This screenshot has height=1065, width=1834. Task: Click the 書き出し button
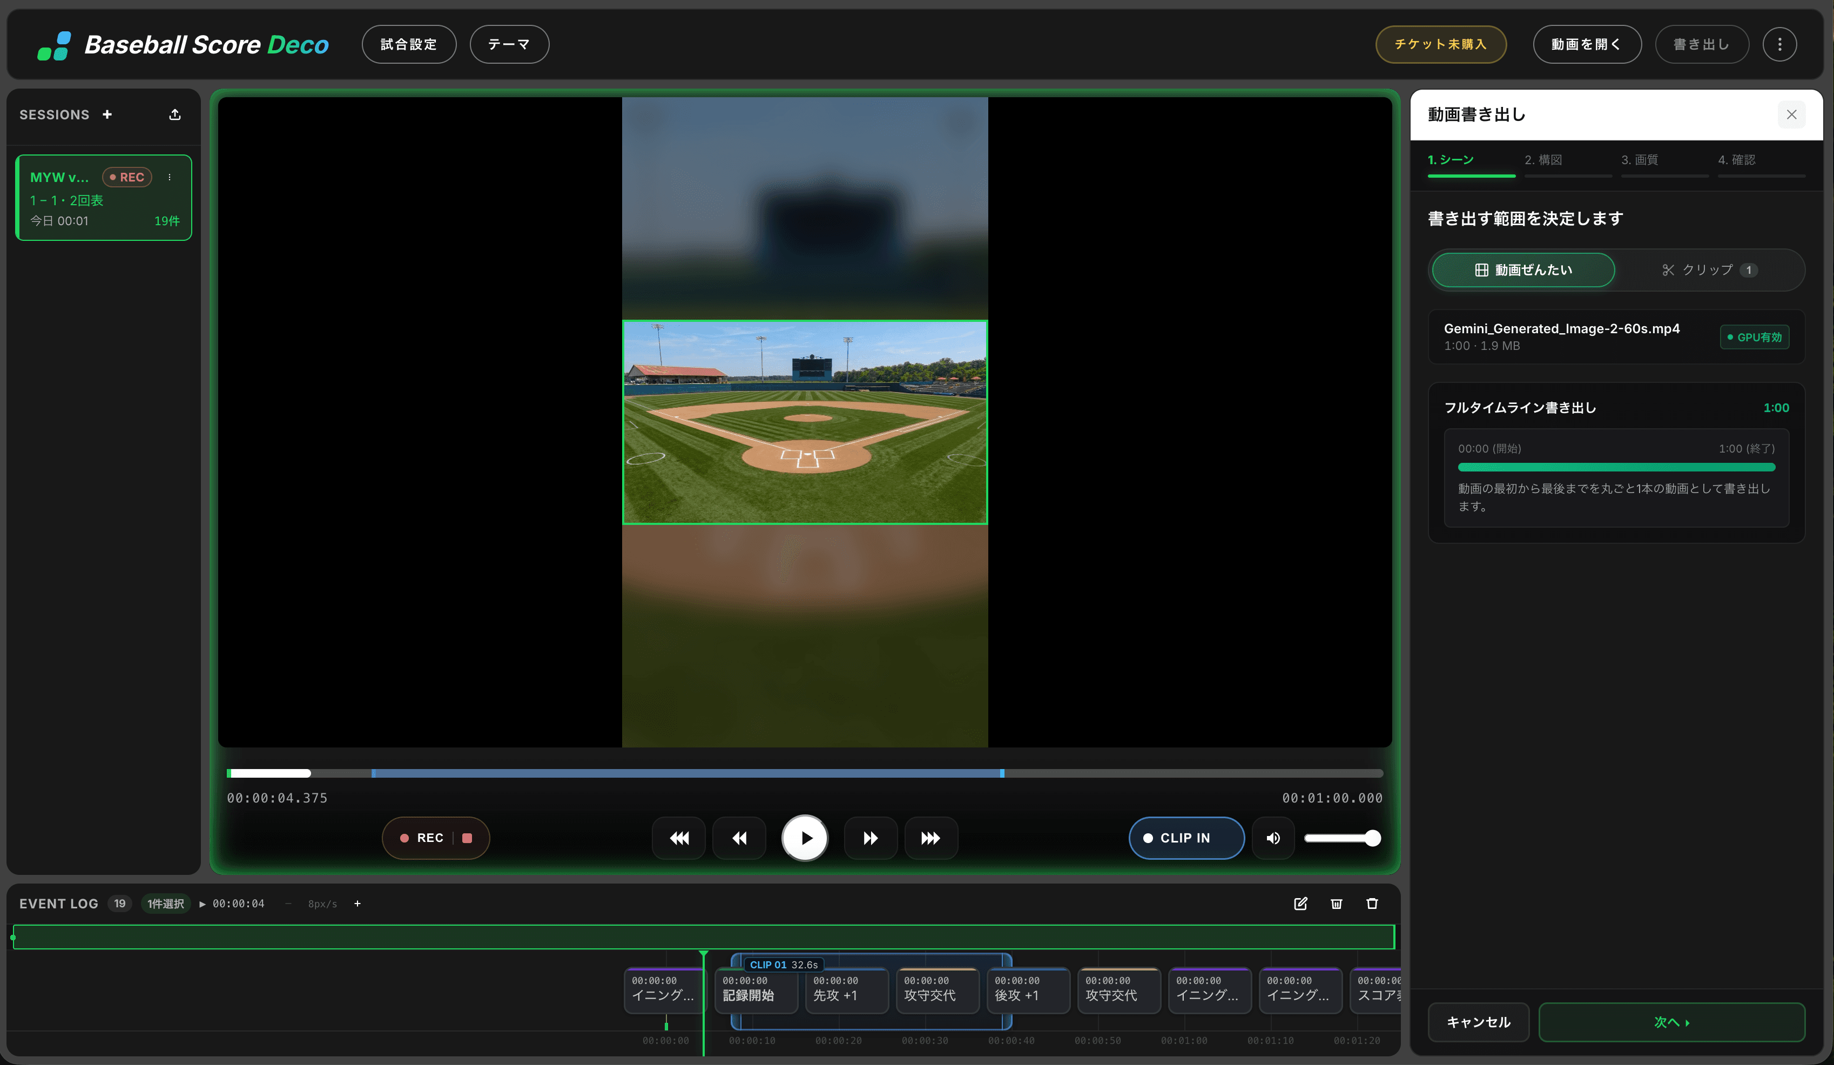tap(1702, 44)
